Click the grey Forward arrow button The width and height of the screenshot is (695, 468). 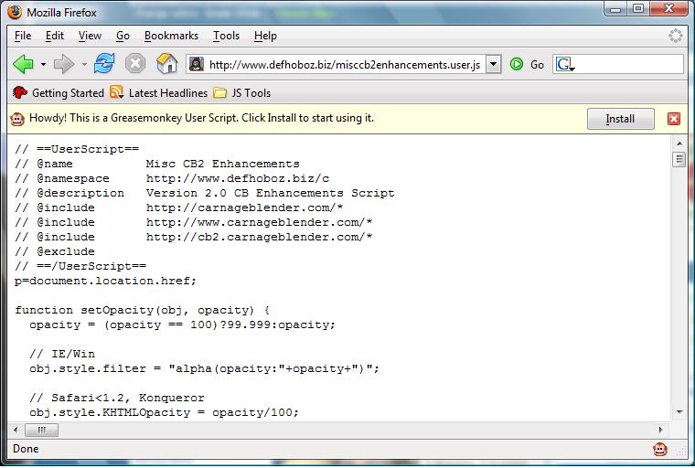point(64,64)
